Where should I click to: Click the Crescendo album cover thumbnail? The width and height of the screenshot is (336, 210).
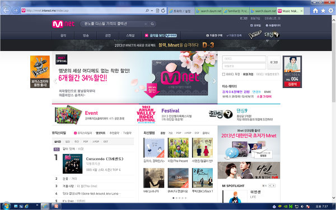pyautogui.click(x=72, y=164)
